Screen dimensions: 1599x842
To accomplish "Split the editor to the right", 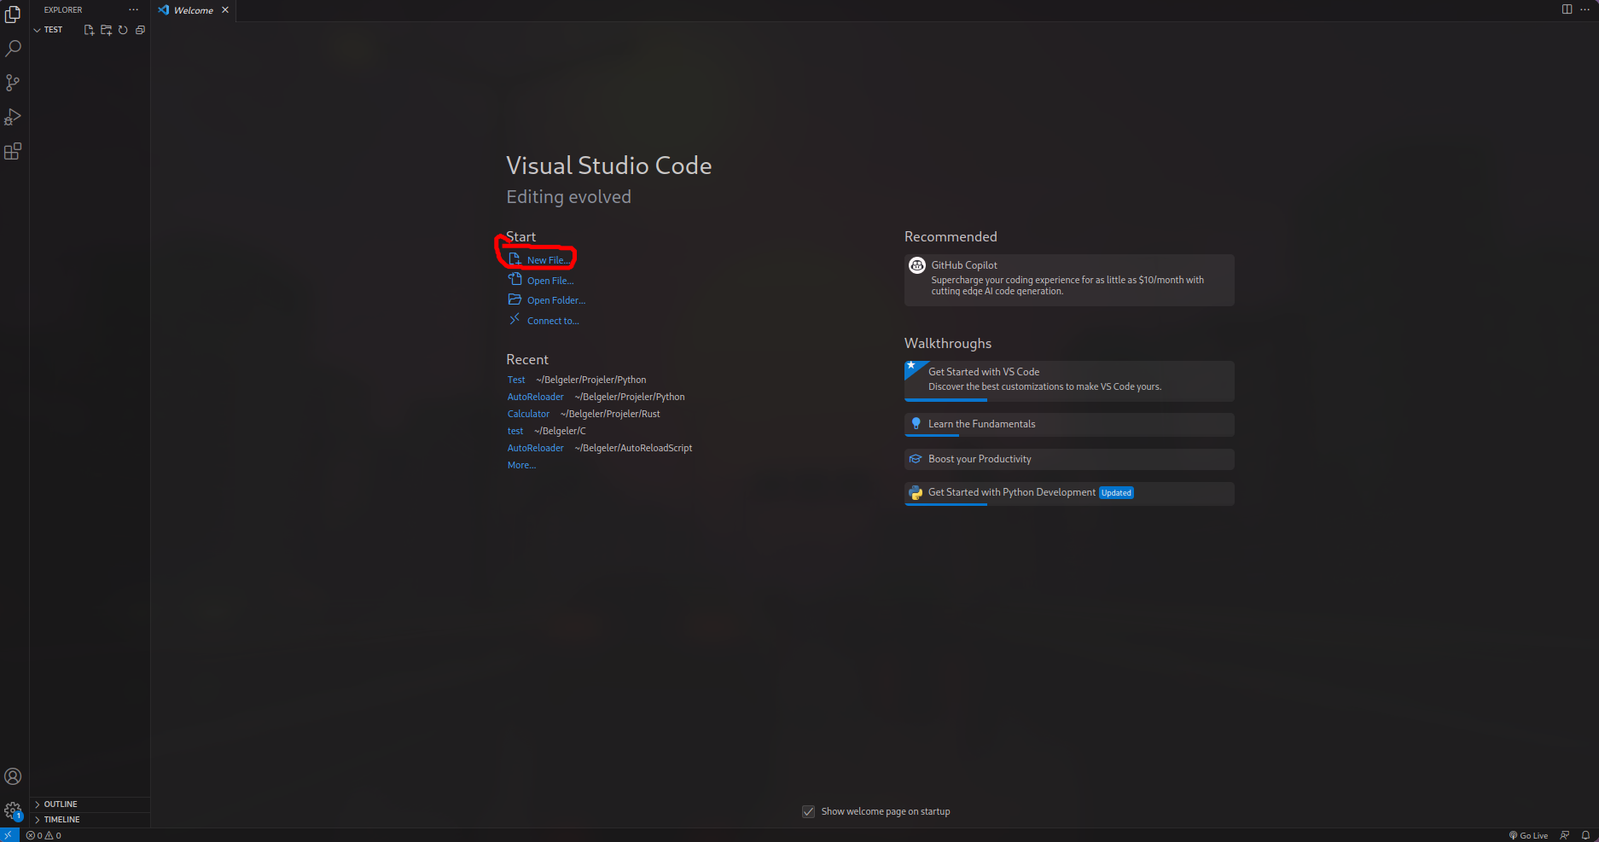I will point(1567,9).
